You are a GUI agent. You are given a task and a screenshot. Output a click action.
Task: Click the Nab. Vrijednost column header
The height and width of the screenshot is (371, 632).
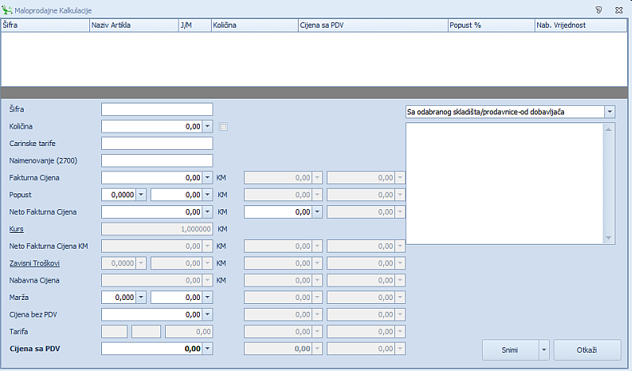pyautogui.click(x=581, y=25)
